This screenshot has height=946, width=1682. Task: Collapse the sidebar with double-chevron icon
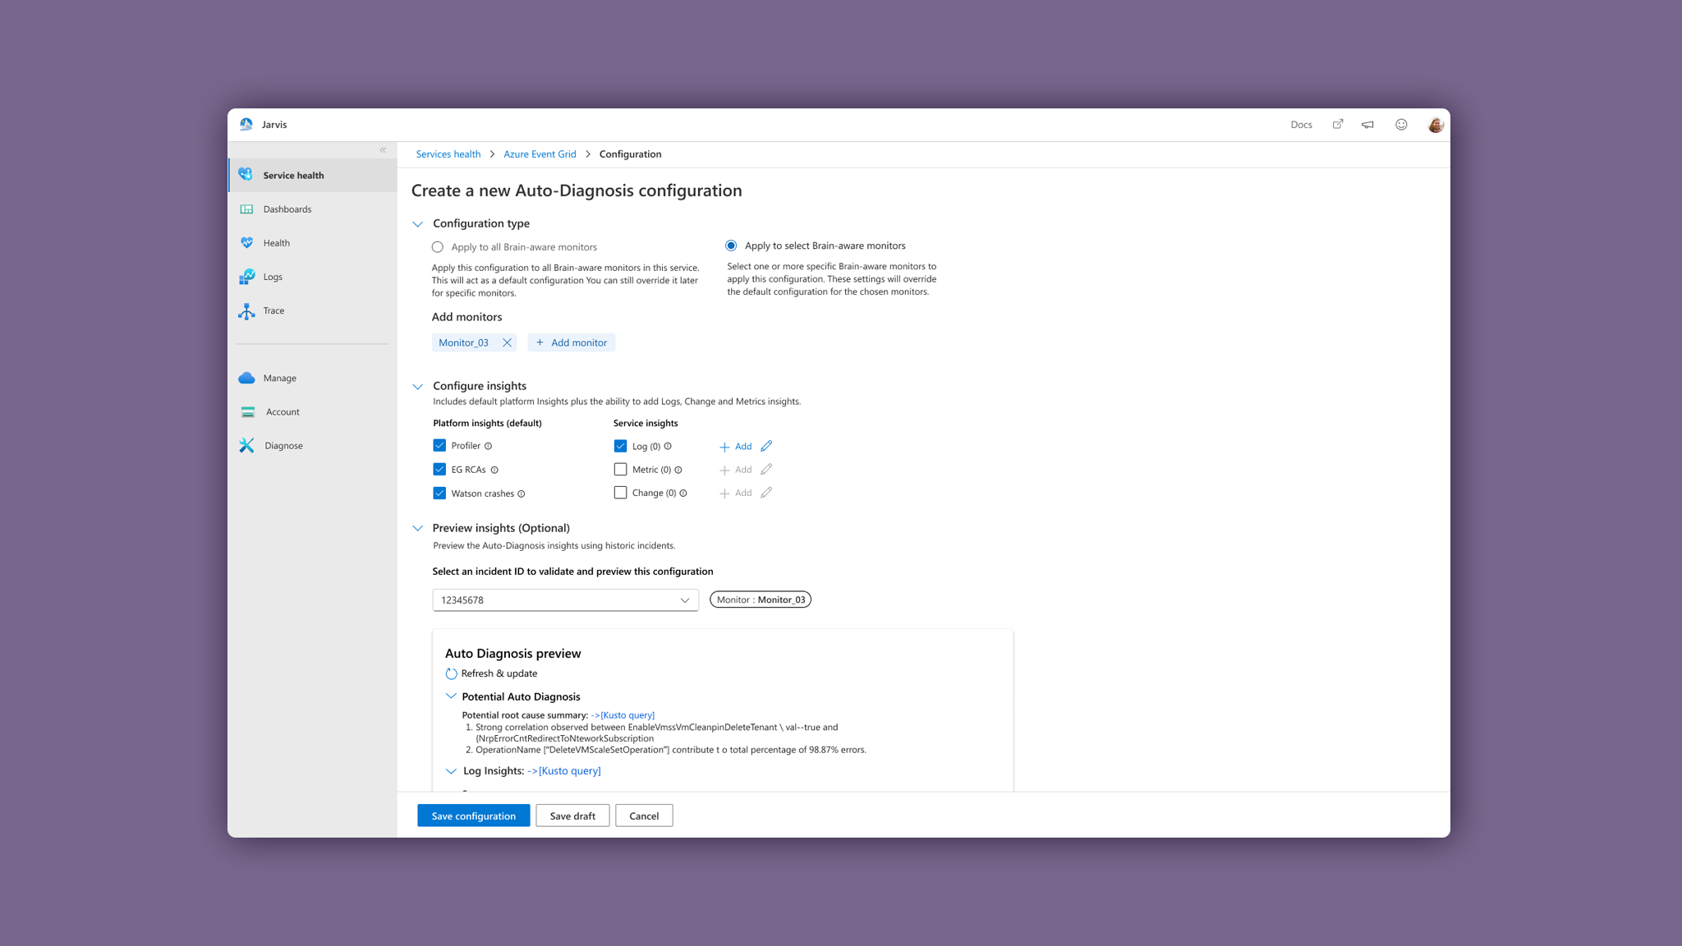383,150
